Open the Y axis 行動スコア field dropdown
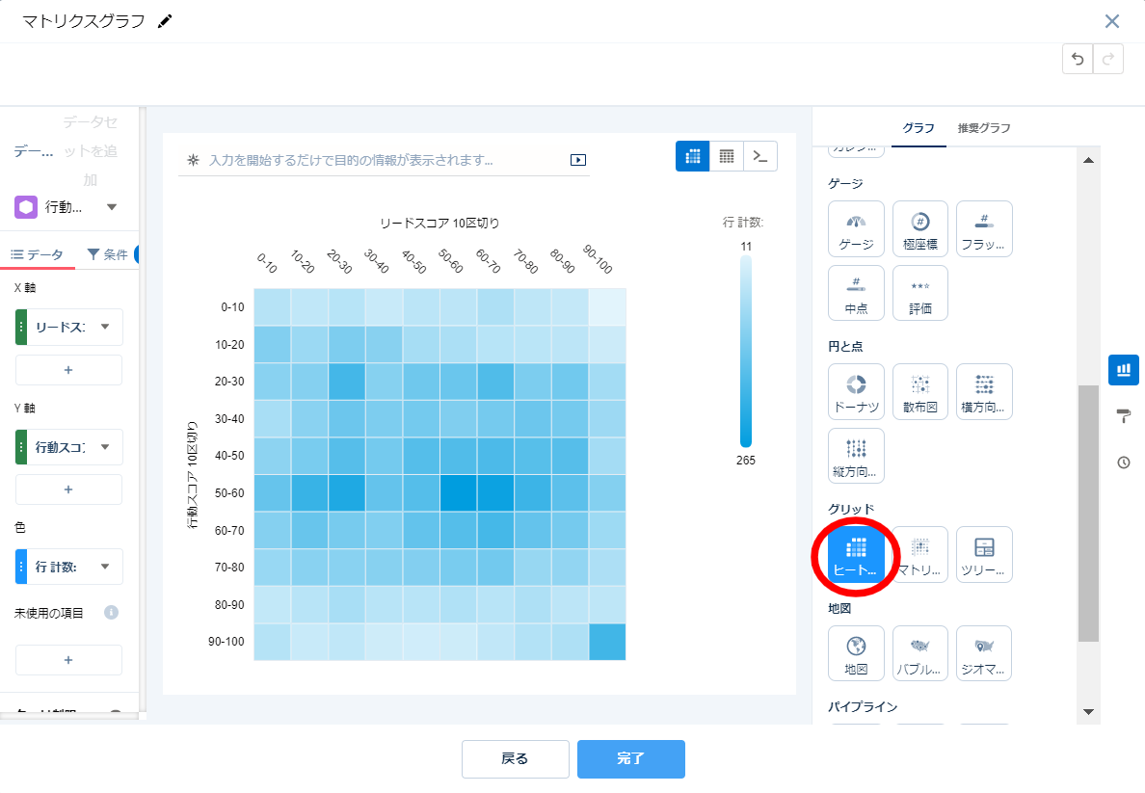Screen dimensions: 1145x793 [105, 446]
